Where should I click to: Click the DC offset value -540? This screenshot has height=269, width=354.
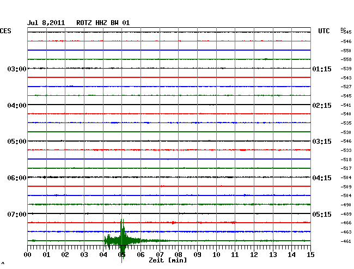pos(346,114)
